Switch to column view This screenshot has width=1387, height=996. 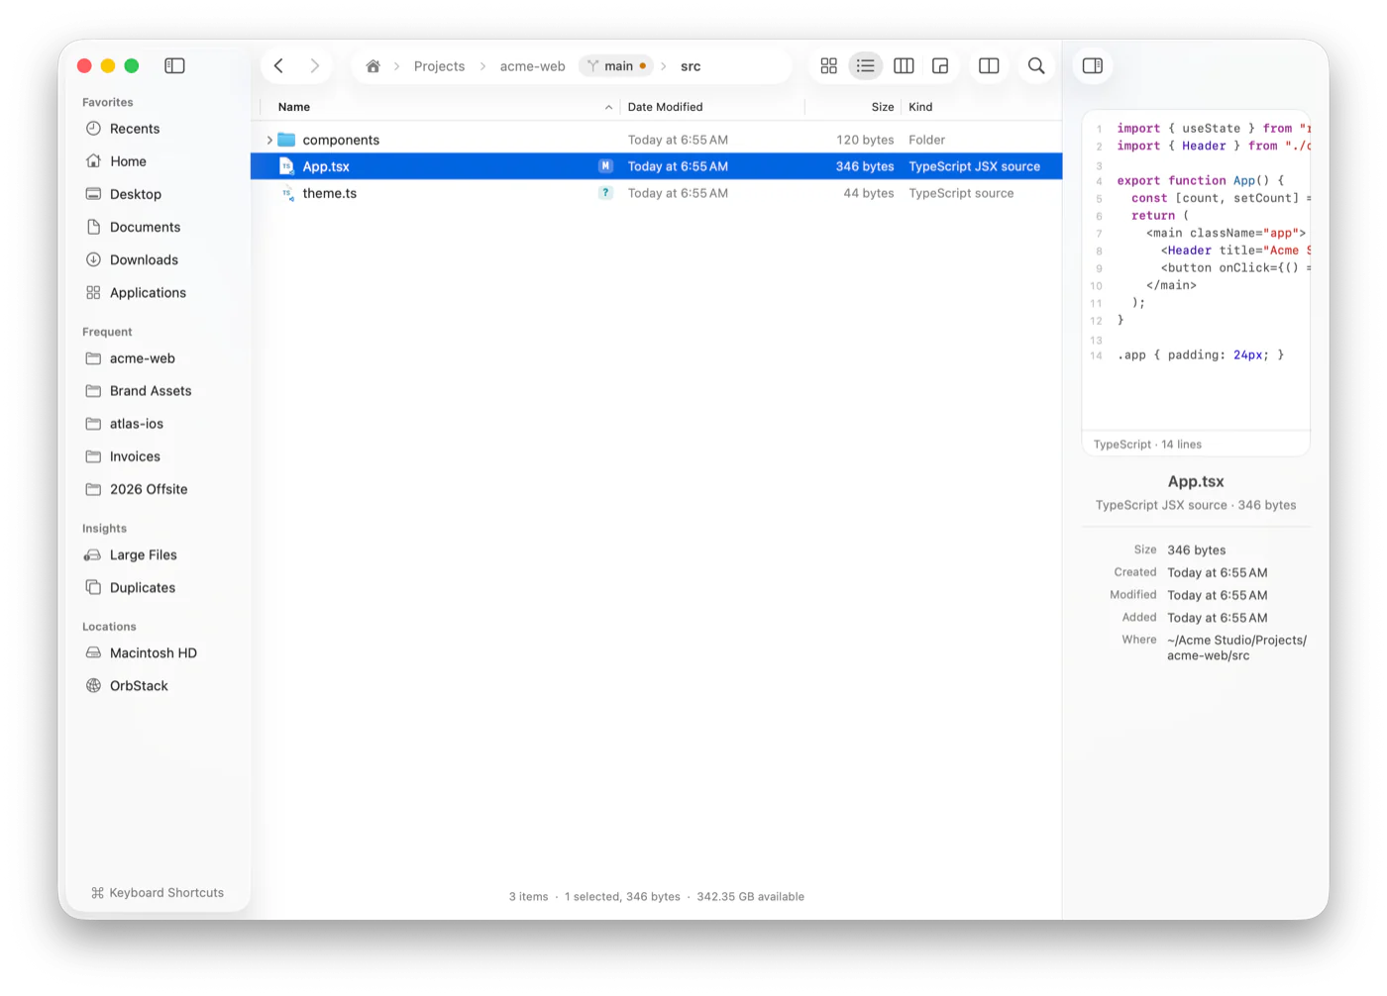[x=904, y=65]
